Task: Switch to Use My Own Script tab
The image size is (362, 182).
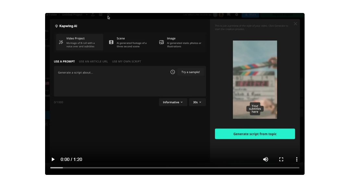Action: click(x=127, y=62)
